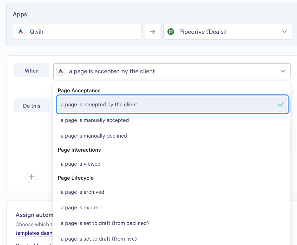Click the Qwilr logo in When trigger field
This screenshot has height=245, width=297.
tap(61, 71)
